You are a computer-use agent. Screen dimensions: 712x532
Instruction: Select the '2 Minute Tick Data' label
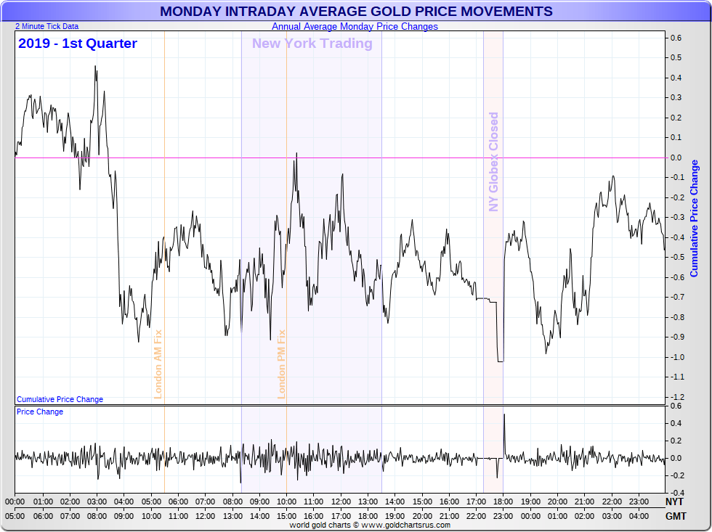(46, 26)
